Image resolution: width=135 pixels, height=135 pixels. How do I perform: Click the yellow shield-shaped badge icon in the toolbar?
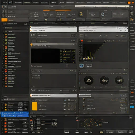(81, 14)
